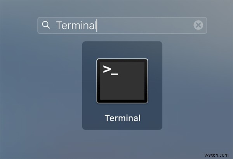The width and height of the screenshot is (233, 159).
Task: Dismiss Launchpad by clicking blurred background
Action: coord(37,89)
